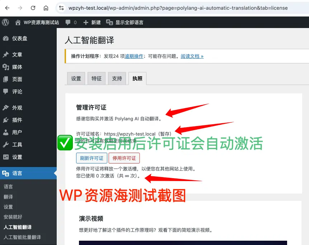
Task: Open the 外观 menu item
Action: (x=17, y=108)
